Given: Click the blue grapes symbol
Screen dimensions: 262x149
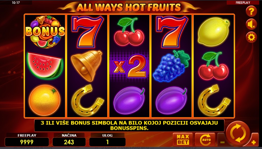Looking at the screenshot, I should tap(171, 66).
